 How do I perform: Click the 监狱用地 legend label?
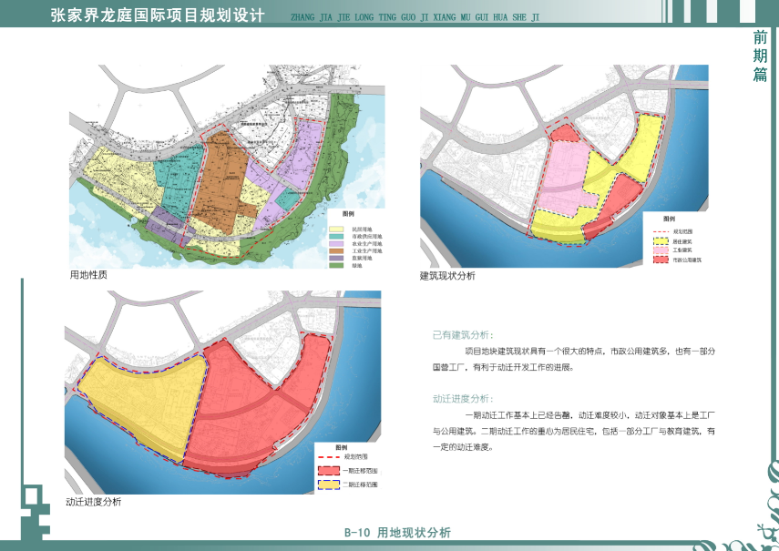(363, 258)
